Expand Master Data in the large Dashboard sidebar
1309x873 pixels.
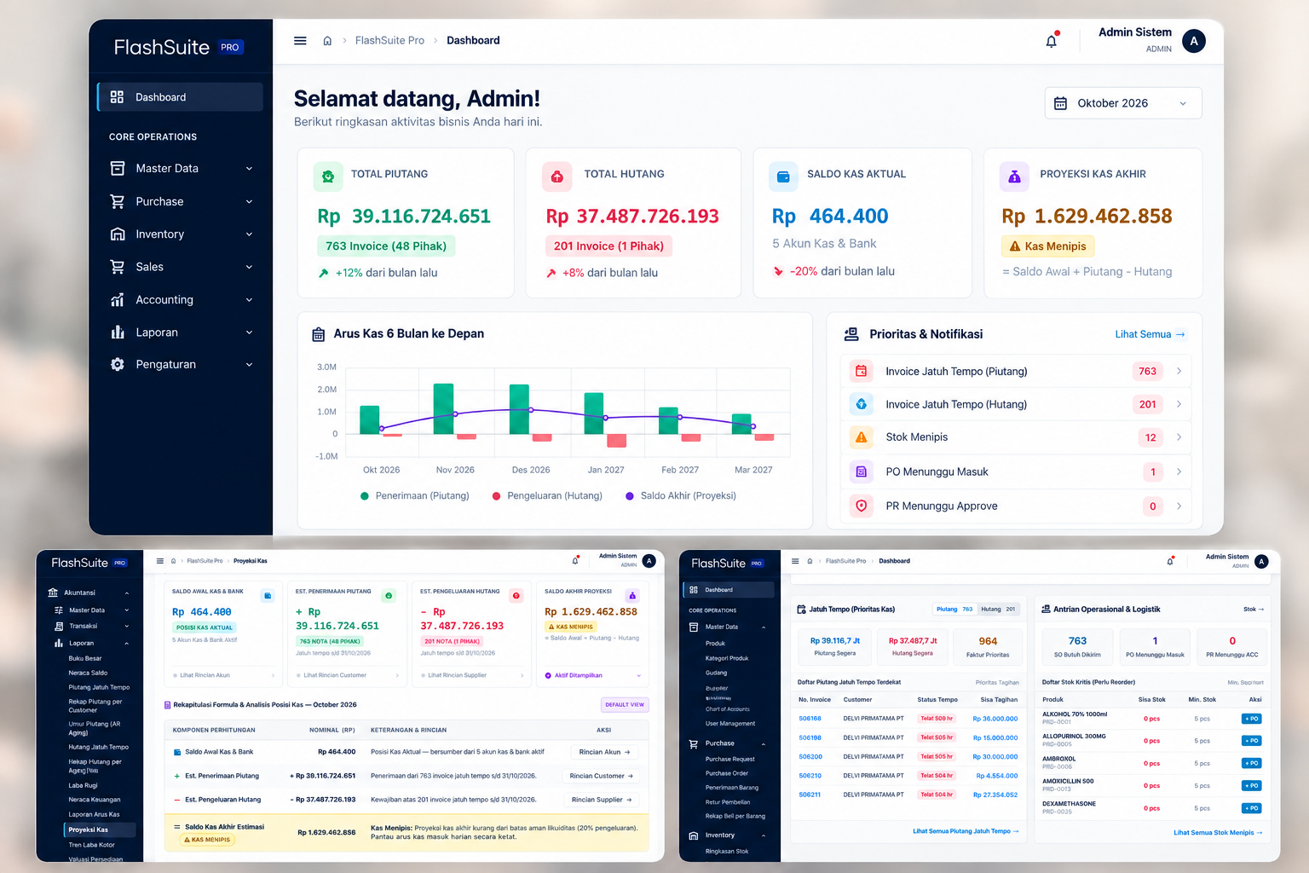181,169
